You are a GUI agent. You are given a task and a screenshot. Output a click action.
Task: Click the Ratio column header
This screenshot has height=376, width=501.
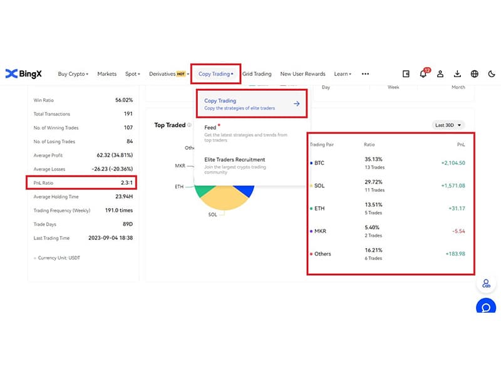[x=369, y=145]
